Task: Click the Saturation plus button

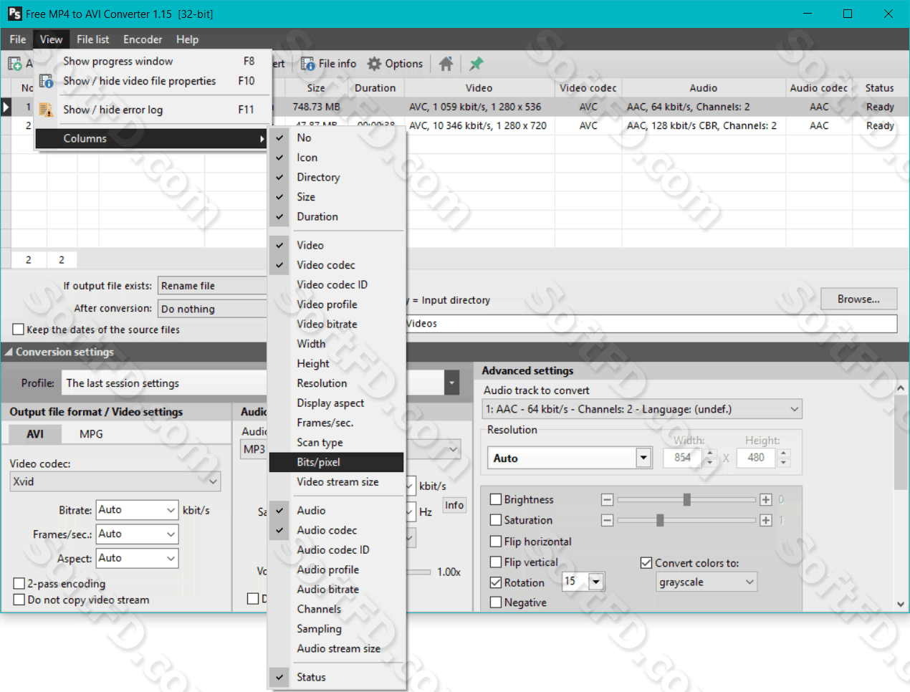Action: coord(766,520)
